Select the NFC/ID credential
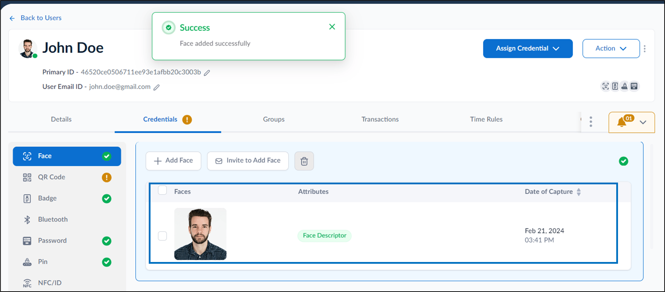The image size is (665, 292). [67, 283]
